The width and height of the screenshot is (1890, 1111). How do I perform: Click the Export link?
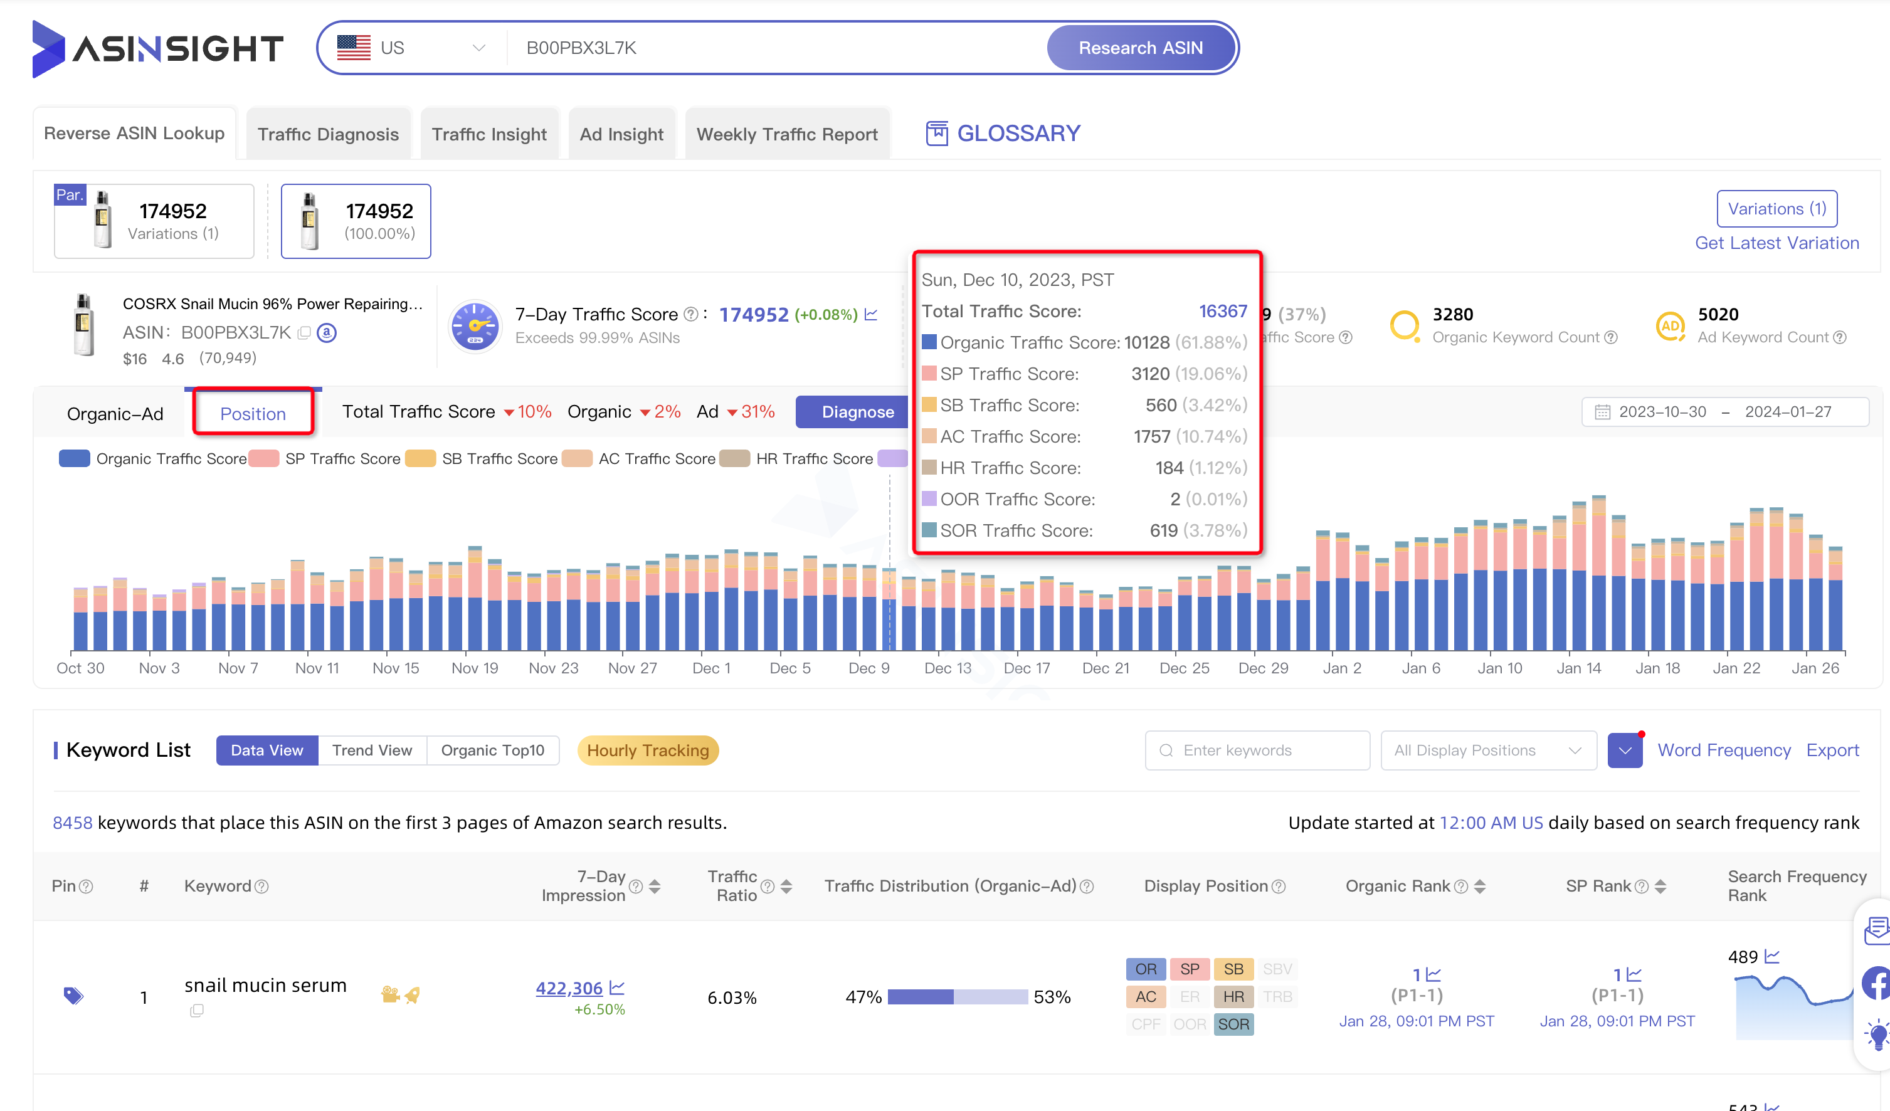pyautogui.click(x=1832, y=750)
